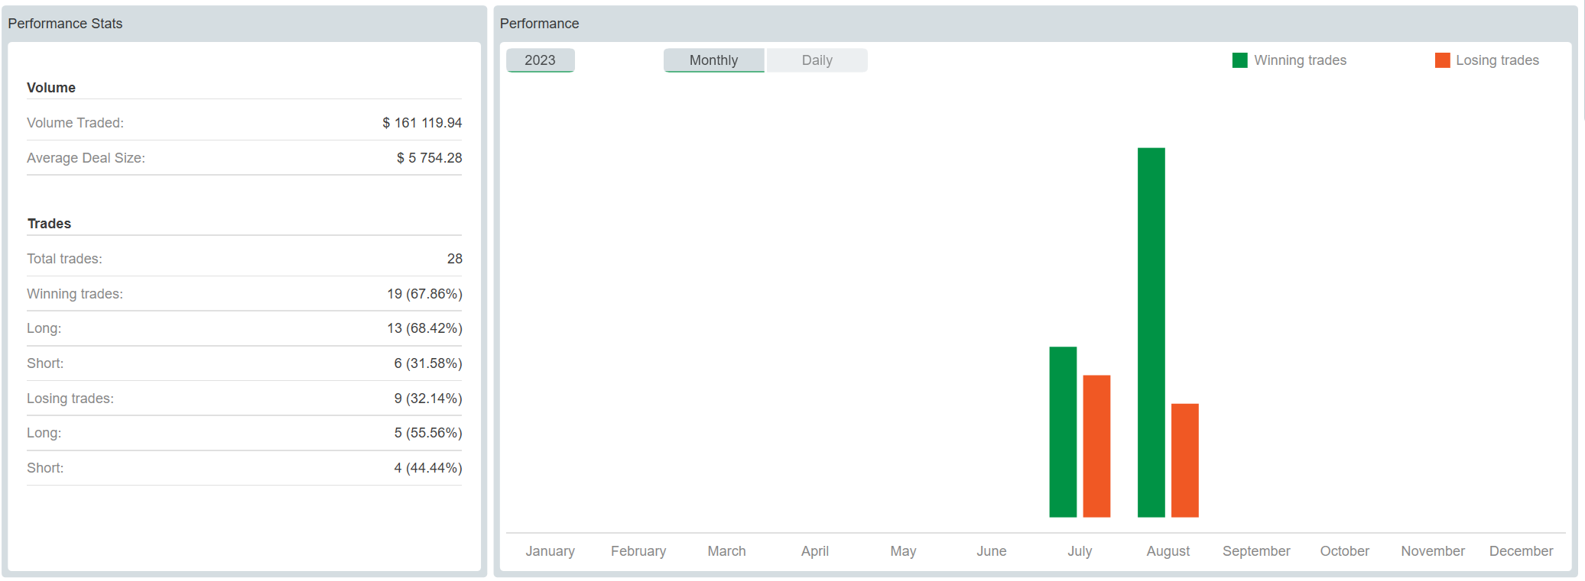Viewport: 1585px width, 581px height.
Task: Click the May axis label
Action: point(903,551)
